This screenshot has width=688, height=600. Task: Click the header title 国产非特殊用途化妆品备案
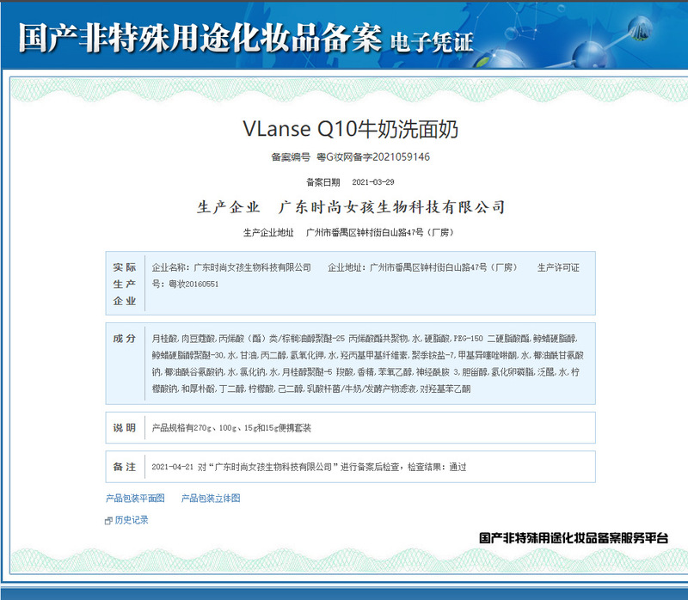(200, 38)
